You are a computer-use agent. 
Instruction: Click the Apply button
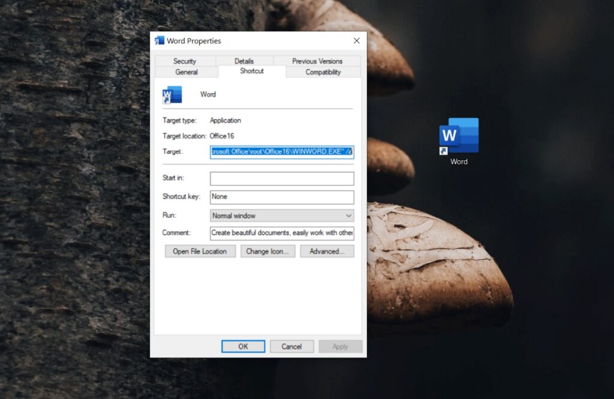(x=340, y=346)
